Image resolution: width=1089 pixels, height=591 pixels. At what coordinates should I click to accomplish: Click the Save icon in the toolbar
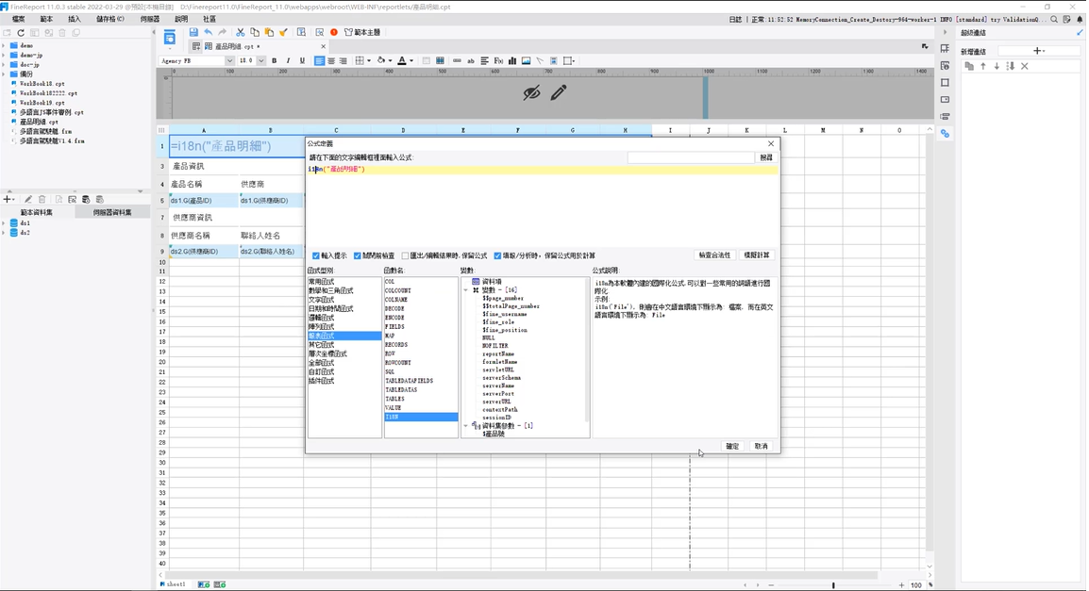pos(193,33)
